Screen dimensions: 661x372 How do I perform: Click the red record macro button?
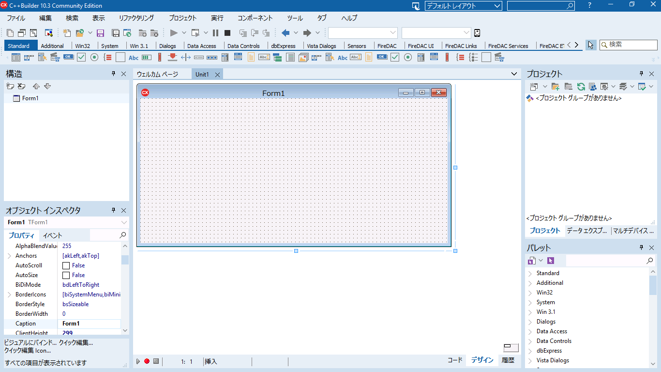(147, 361)
